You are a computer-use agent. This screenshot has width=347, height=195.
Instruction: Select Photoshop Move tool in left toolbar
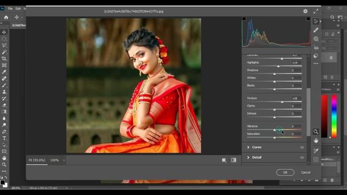tap(4, 32)
